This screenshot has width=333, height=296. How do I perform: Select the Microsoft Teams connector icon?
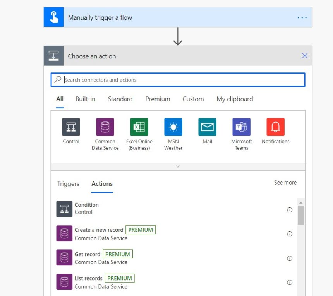click(x=242, y=127)
